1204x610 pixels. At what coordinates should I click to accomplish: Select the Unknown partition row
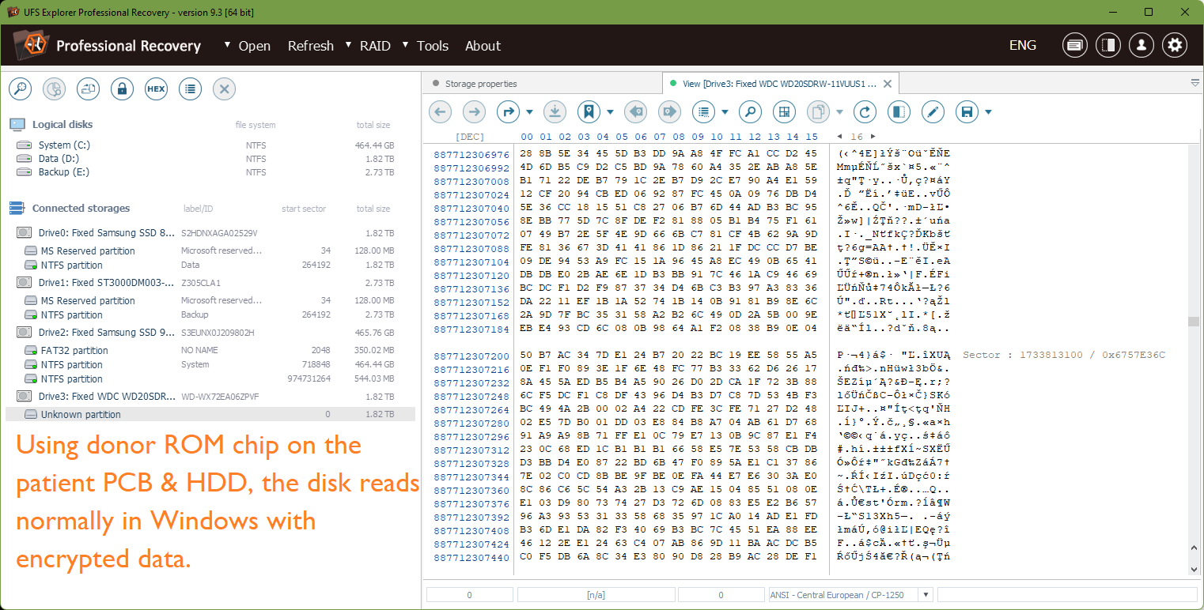point(210,414)
